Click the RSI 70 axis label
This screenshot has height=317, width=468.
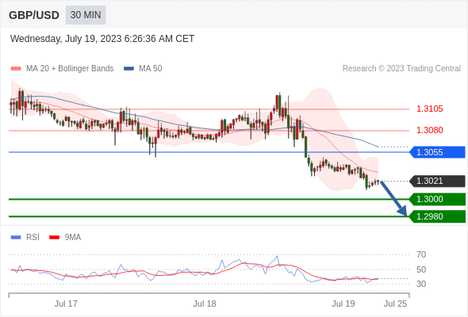[x=421, y=254]
